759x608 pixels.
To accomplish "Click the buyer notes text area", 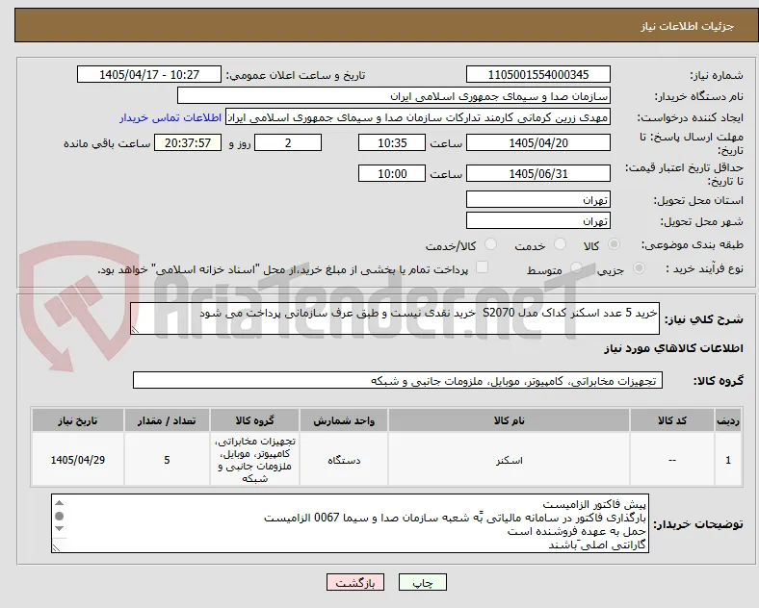I will pyautogui.click(x=350, y=523).
